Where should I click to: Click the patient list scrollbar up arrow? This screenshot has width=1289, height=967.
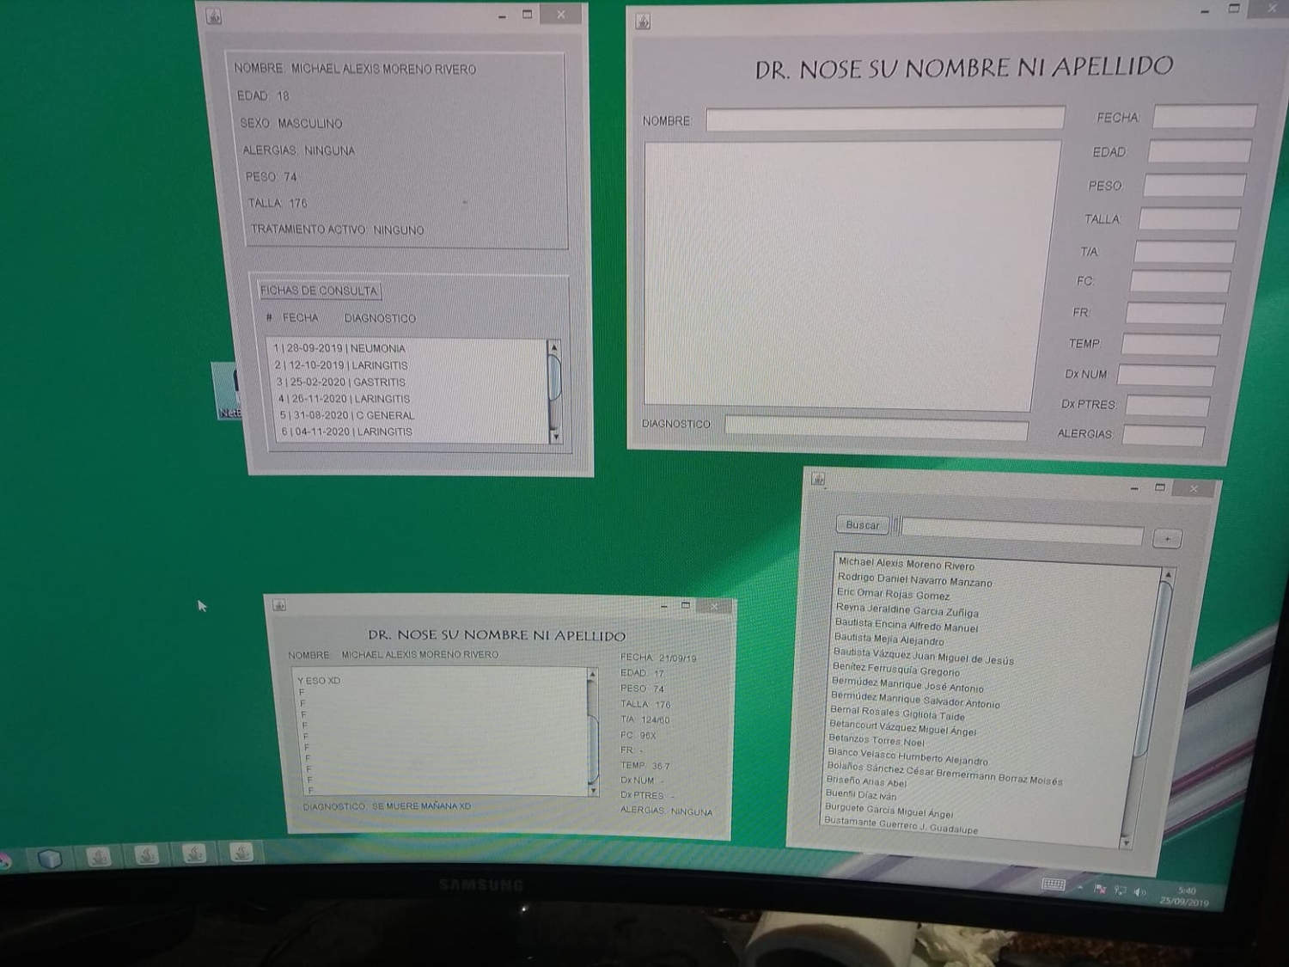[x=1167, y=574]
